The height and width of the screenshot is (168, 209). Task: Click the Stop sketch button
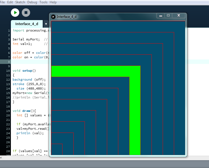click(x=26, y=13)
